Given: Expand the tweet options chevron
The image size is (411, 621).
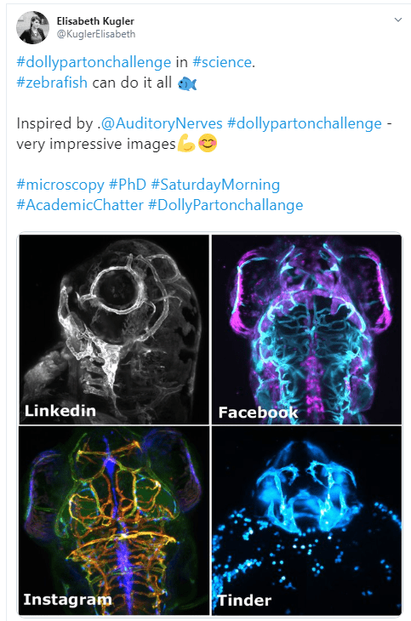Looking at the screenshot, I should click(398, 20).
